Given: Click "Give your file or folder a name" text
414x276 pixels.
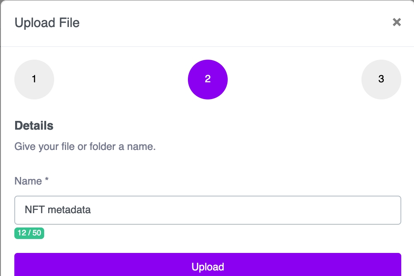Looking at the screenshot, I should [85, 147].
